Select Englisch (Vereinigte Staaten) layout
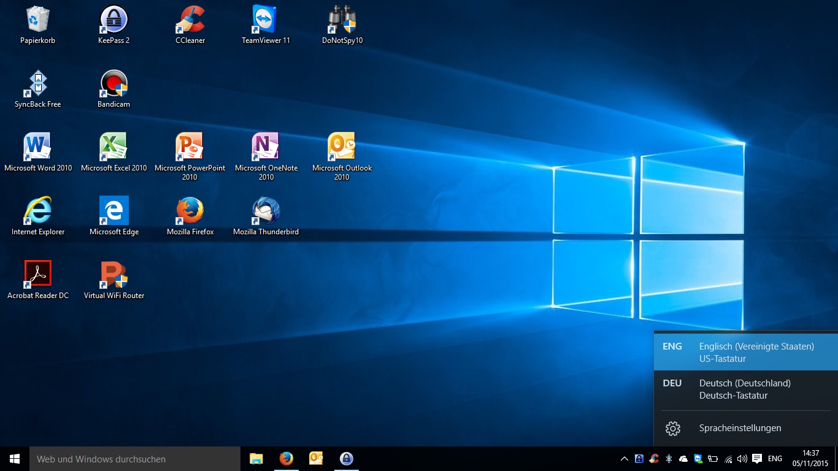 745,352
